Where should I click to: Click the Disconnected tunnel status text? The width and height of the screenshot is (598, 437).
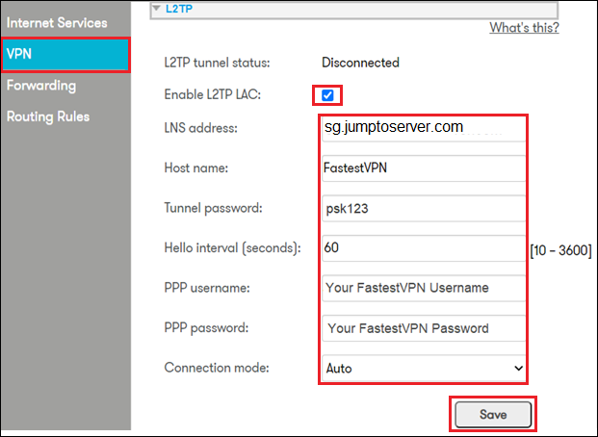coord(360,63)
